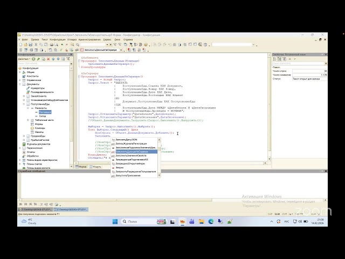The width and height of the screenshot is (345, 259).
Task: Expand the Общие tree node
Action: pyautogui.click(x=20, y=72)
